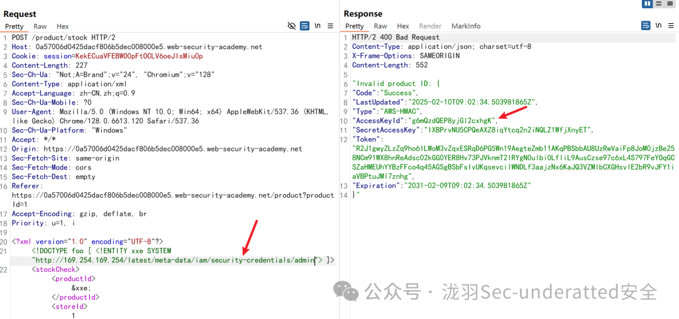This screenshot has height=319, width=679.
Task: Click the Response panel title
Action: click(x=363, y=14)
